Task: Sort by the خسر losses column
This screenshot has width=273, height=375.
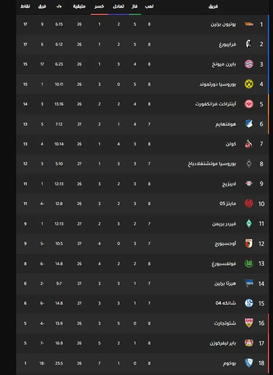Action: (x=100, y=7)
